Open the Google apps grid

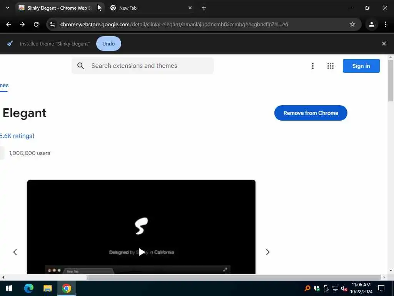coord(331,66)
